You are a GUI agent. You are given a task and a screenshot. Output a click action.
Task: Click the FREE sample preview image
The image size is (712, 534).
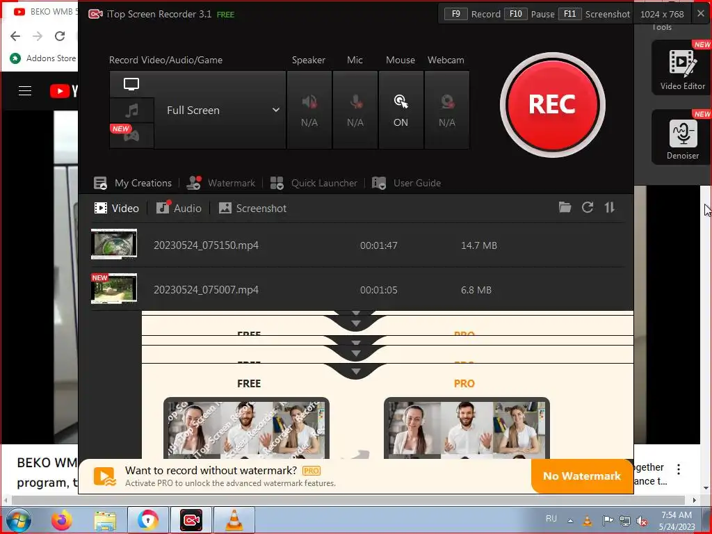click(246, 428)
